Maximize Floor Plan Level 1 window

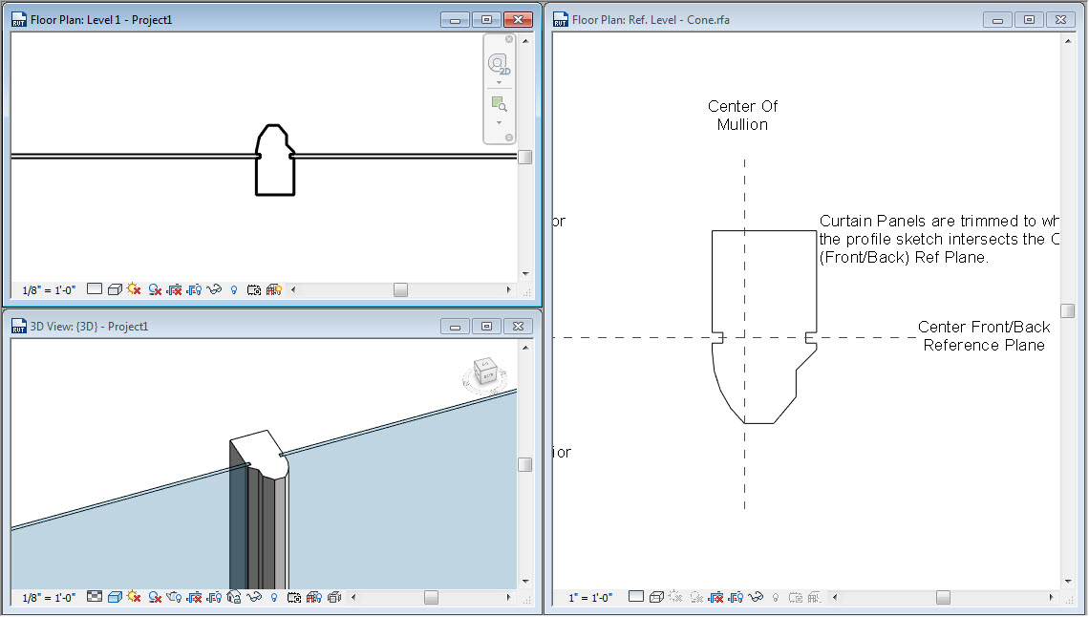coord(486,19)
